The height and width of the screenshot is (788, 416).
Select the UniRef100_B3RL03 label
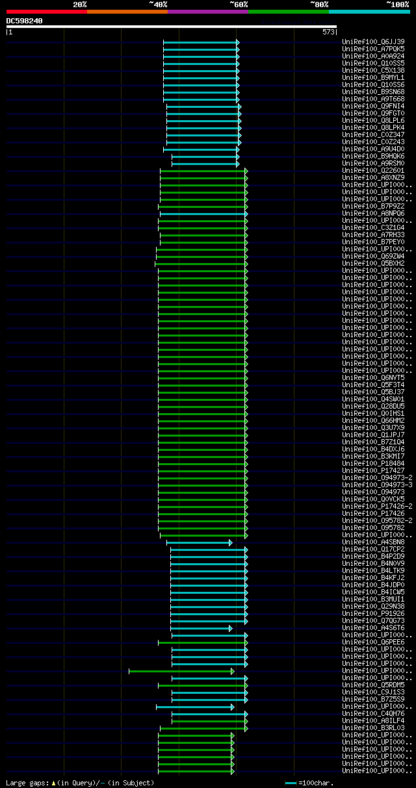click(373, 728)
